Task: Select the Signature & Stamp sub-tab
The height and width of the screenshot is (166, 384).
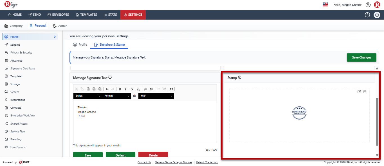Action: click(109, 45)
